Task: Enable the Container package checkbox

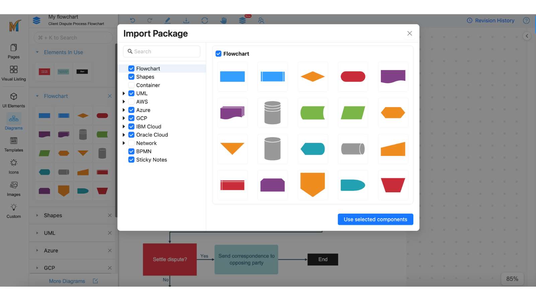Action: pyautogui.click(x=131, y=85)
